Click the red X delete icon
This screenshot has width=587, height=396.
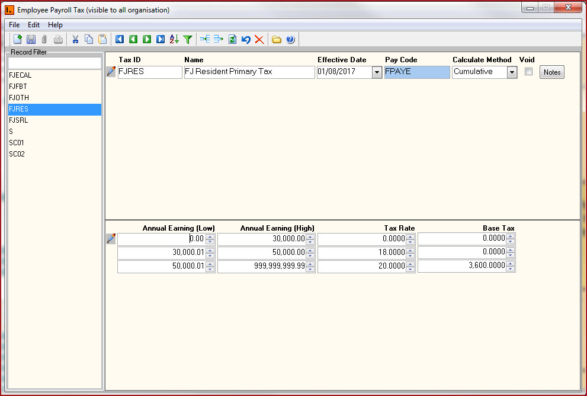259,39
